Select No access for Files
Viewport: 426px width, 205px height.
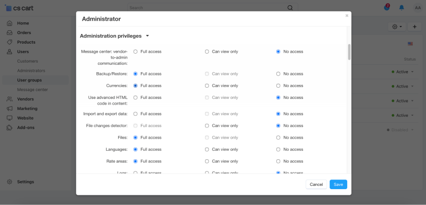(x=278, y=138)
